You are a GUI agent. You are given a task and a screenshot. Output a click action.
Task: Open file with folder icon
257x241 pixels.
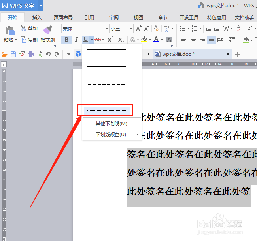click(x=4, y=54)
